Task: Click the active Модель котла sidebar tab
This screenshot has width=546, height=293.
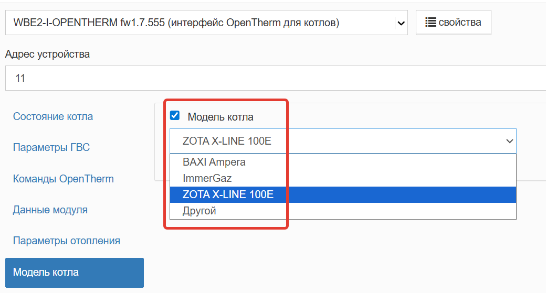Action: 74,273
